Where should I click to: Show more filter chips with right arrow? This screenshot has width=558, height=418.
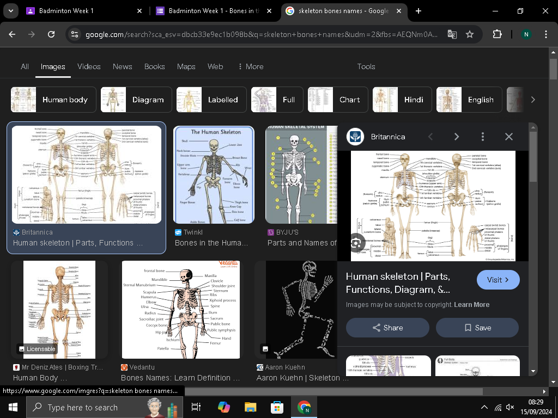tap(533, 100)
